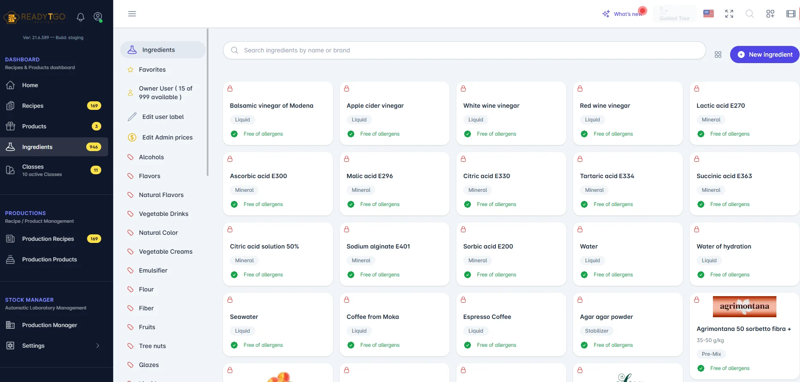Click lock icon on Espresso Coffee card
This screenshot has width=800, height=382.
[463, 300]
